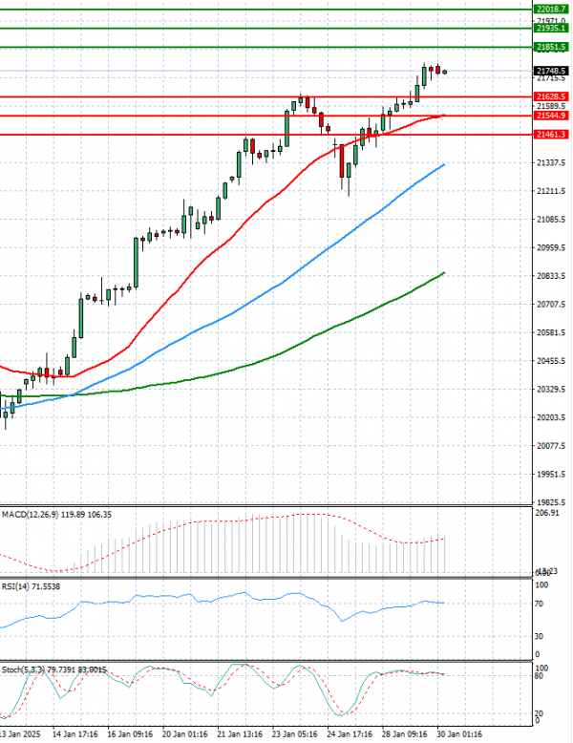Viewport: 573px width, 743px height.
Task: Click the RSI scale value 30
Action: coord(539,636)
